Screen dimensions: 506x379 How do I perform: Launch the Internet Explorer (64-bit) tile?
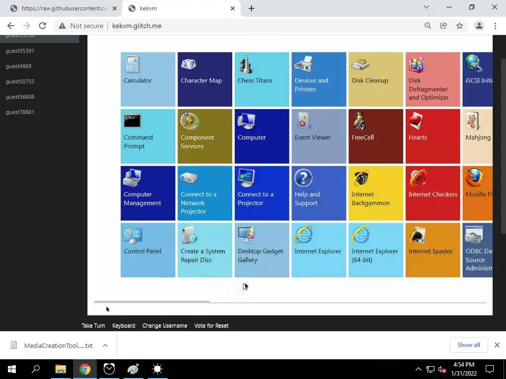point(376,250)
